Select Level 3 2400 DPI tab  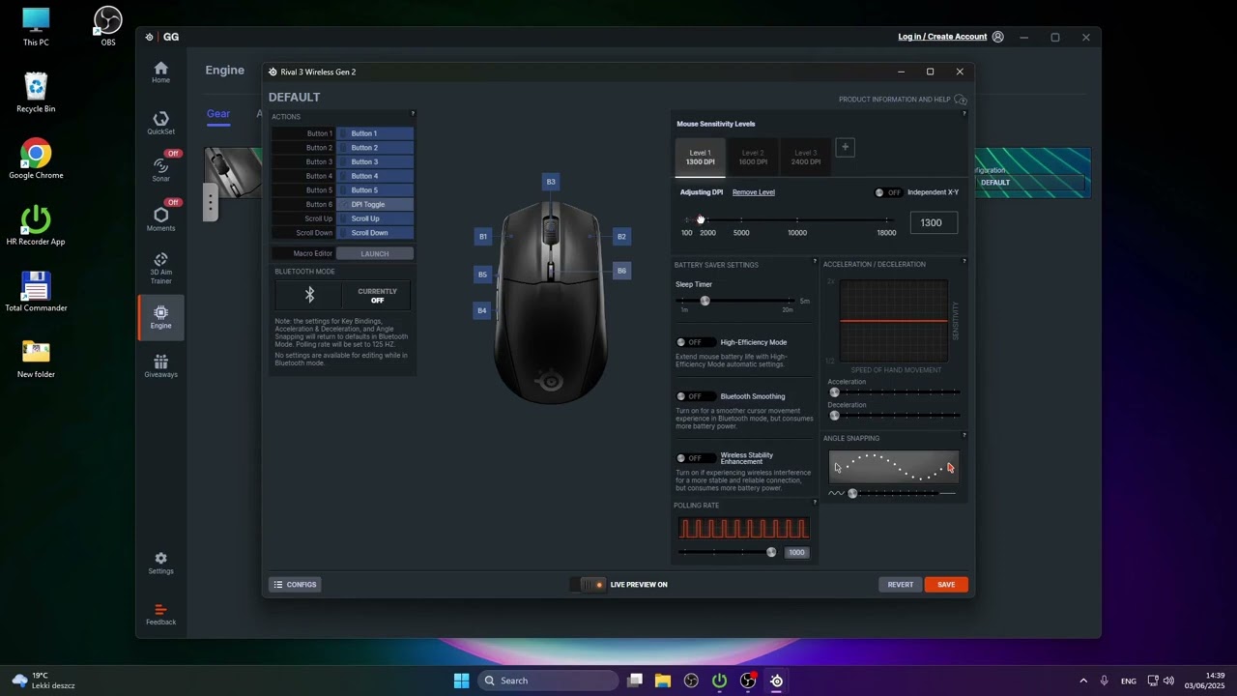pos(805,158)
